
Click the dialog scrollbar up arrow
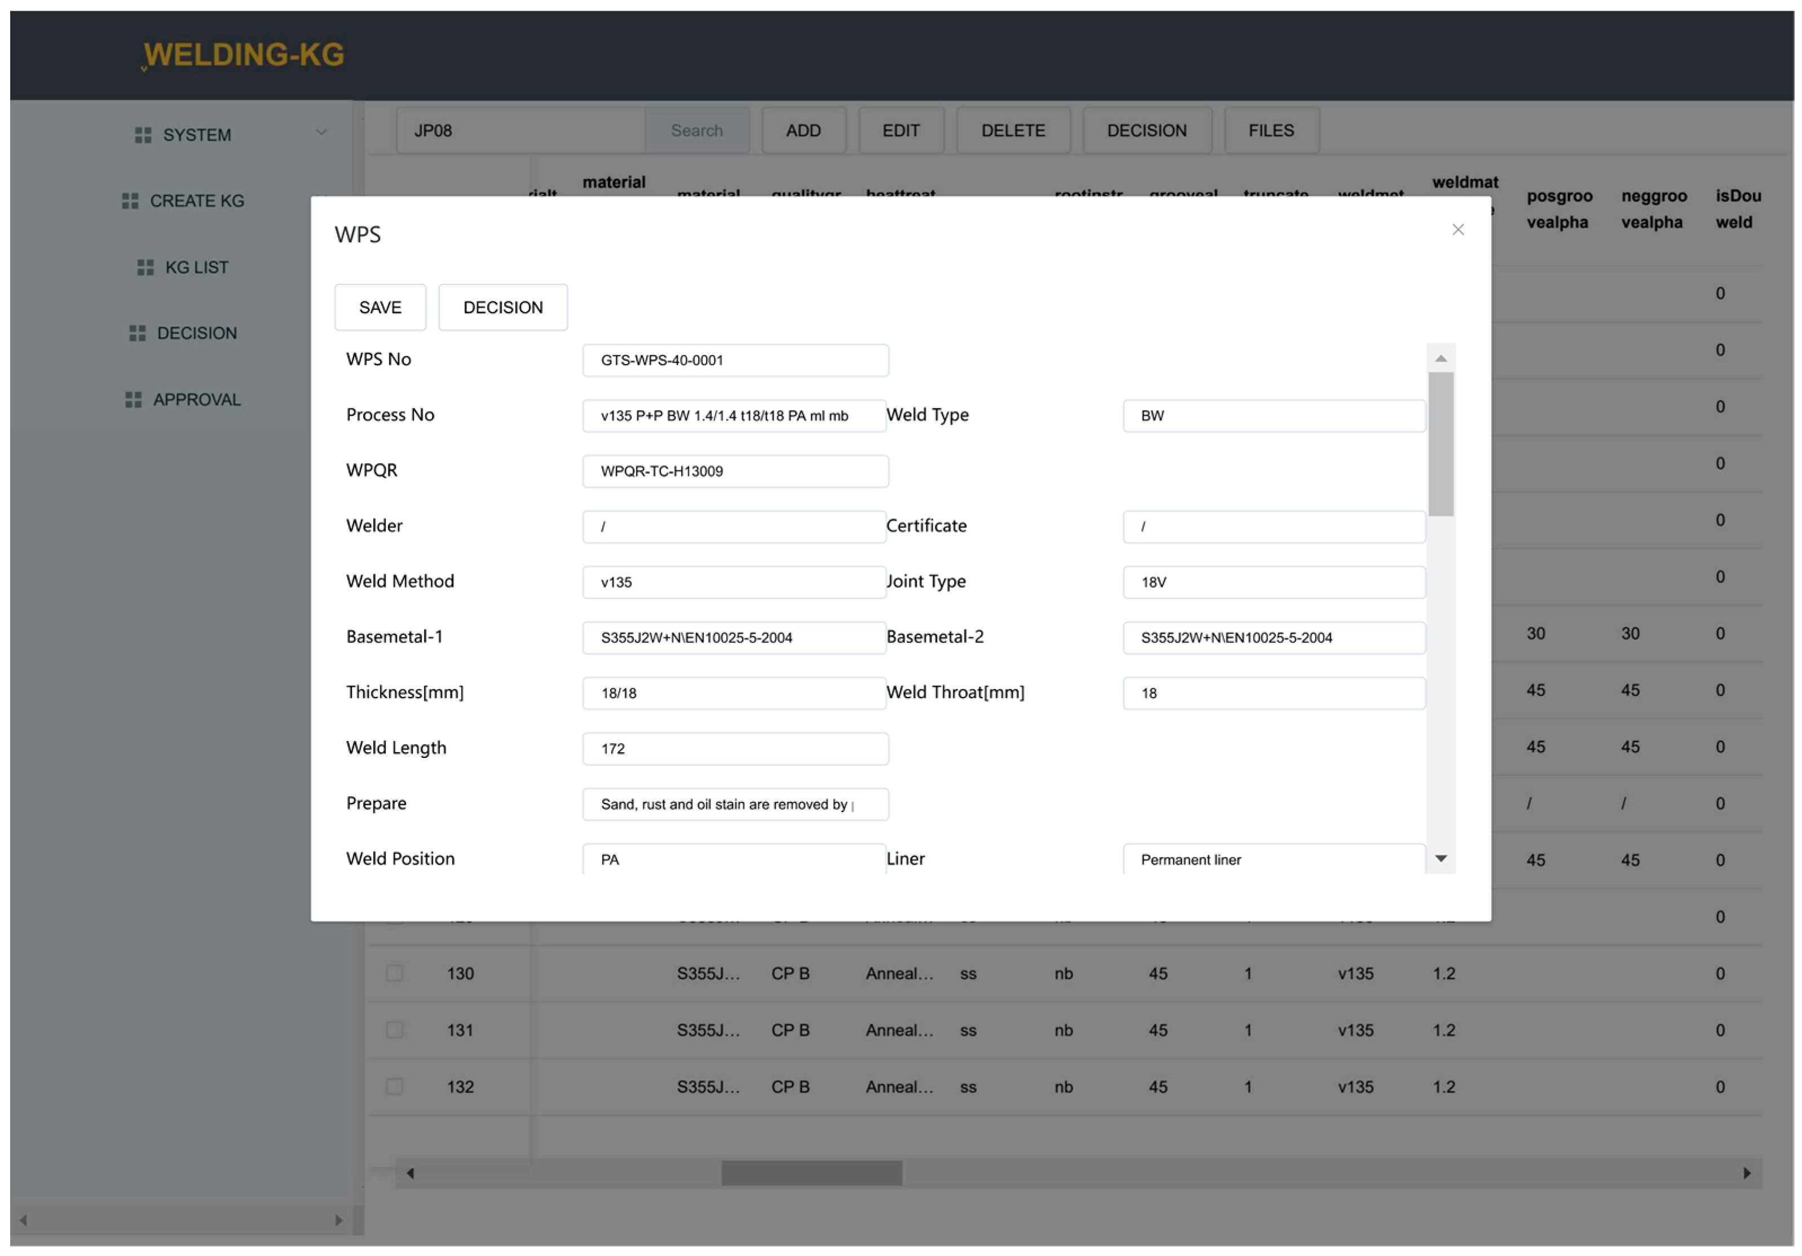click(x=1440, y=358)
